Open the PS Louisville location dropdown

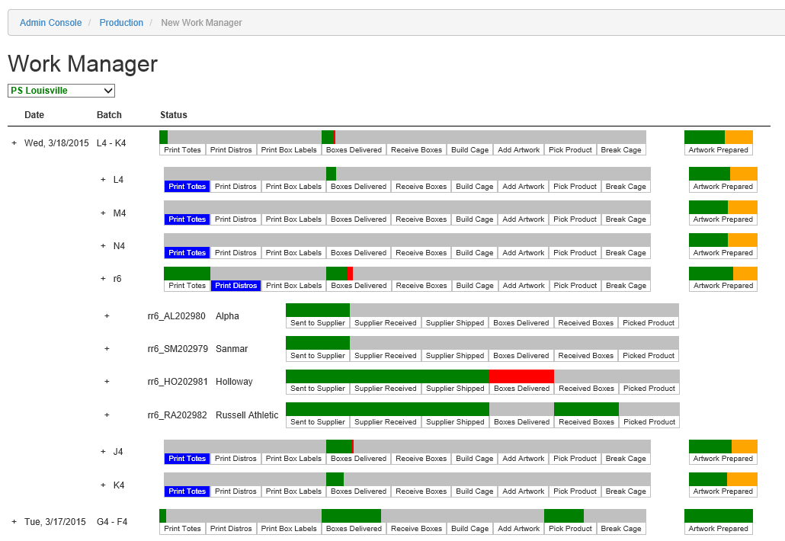point(61,91)
